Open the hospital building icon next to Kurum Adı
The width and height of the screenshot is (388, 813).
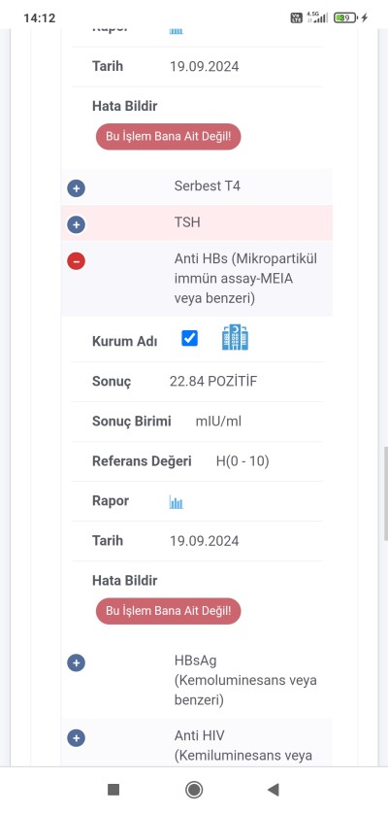coord(235,337)
